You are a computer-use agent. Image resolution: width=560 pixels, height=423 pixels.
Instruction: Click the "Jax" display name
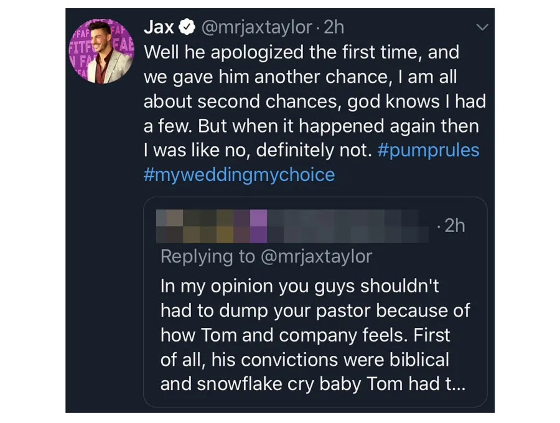[x=158, y=27]
